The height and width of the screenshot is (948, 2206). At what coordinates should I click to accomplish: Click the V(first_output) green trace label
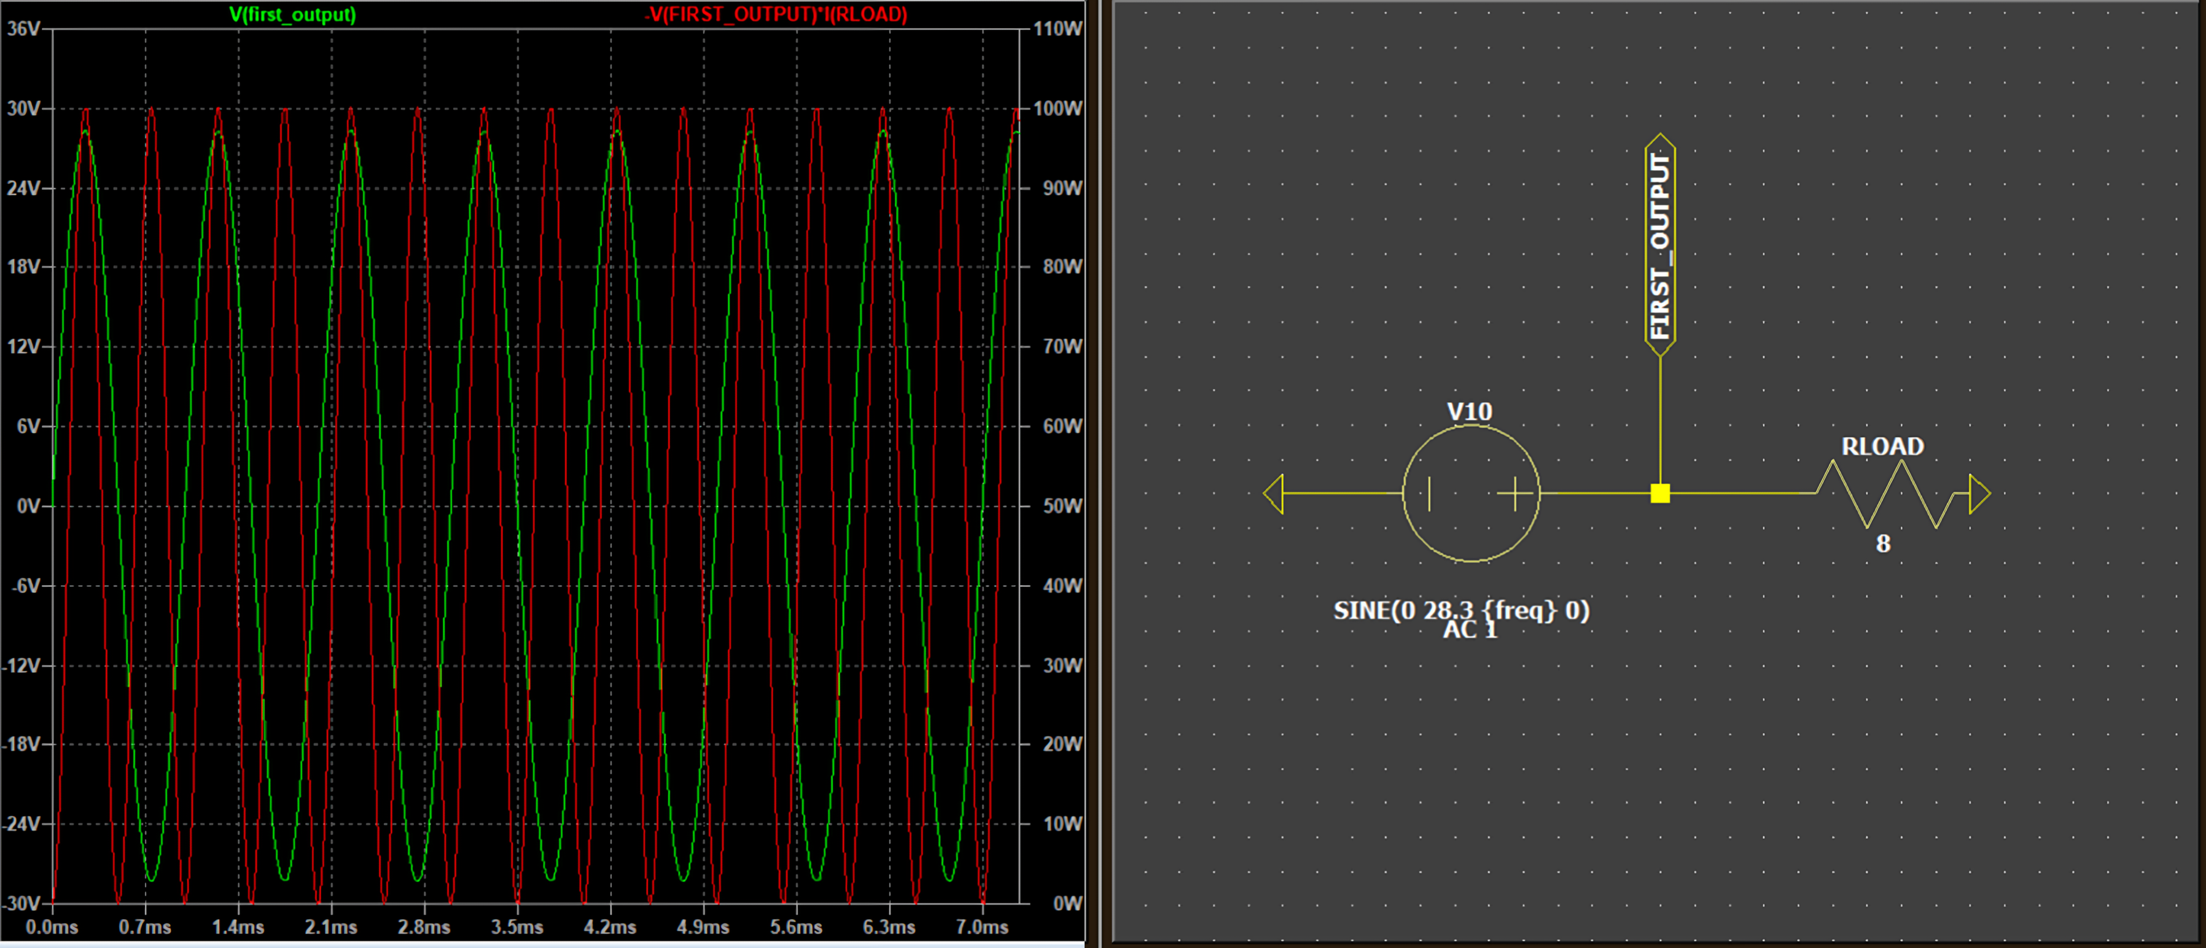[x=292, y=15]
